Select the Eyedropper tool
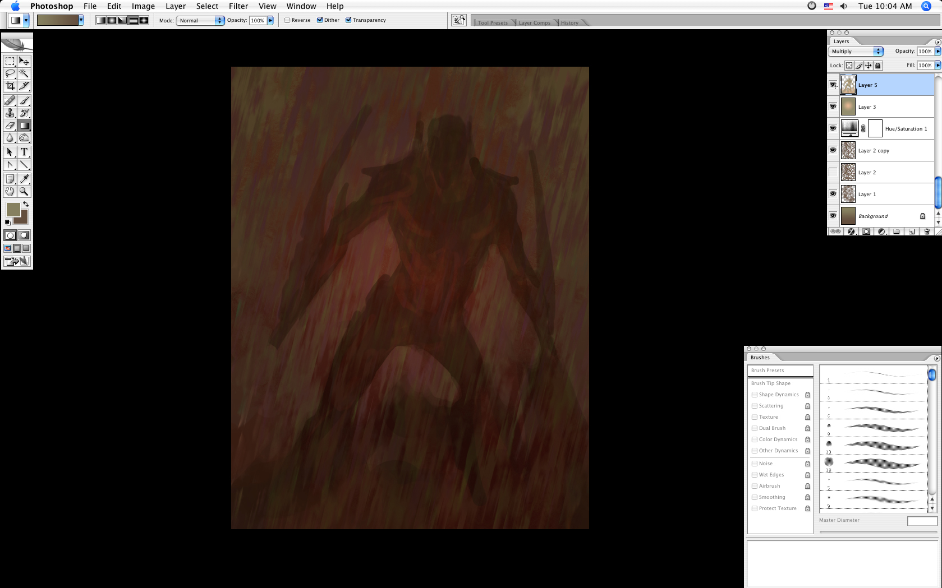942x588 pixels. (x=24, y=179)
